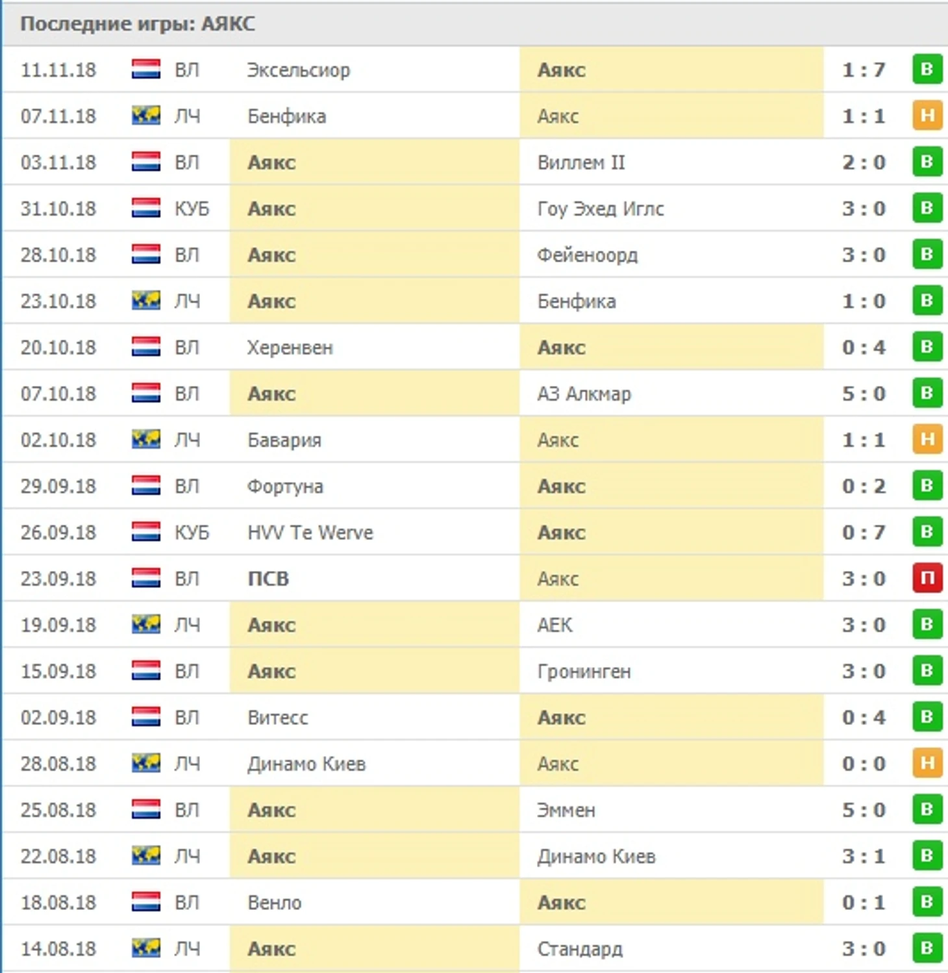
Task: Click orange Н badge for Динамо Киев draw
Action: [927, 763]
